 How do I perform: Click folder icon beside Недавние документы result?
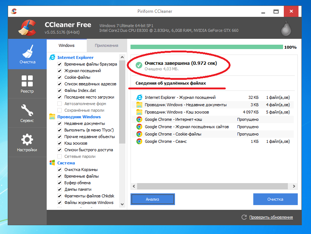click(139, 105)
